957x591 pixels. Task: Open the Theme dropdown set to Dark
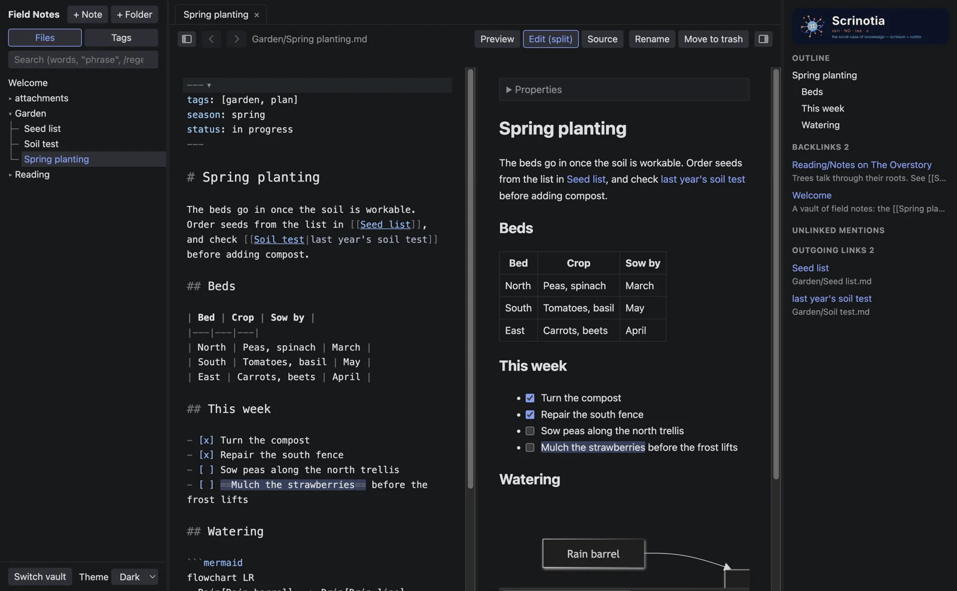(135, 577)
